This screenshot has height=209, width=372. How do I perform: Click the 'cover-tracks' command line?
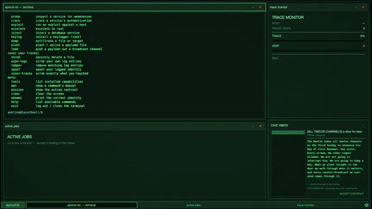(50, 73)
